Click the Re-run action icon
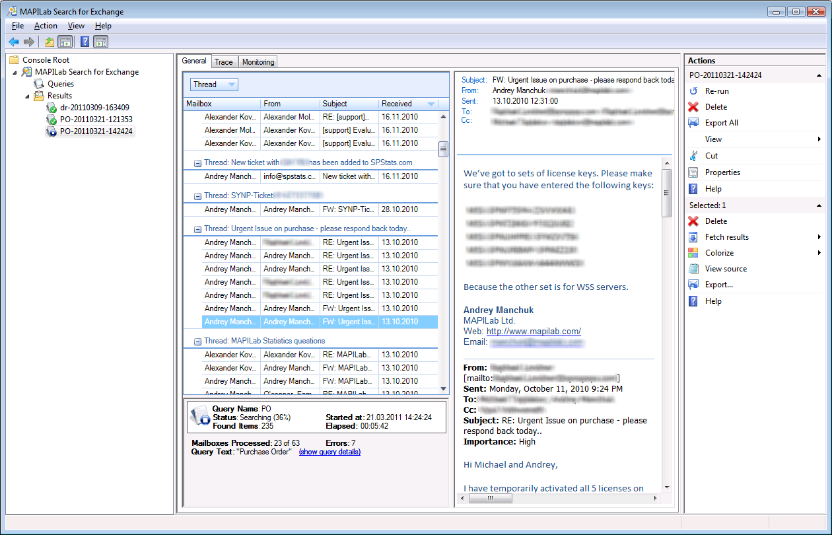The height and width of the screenshot is (535, 832). pos(693,91)
